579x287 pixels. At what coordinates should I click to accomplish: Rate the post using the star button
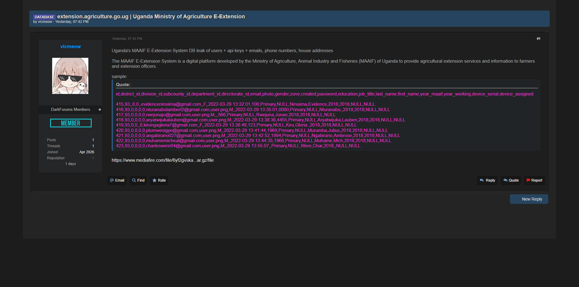[x=159, y=180]
